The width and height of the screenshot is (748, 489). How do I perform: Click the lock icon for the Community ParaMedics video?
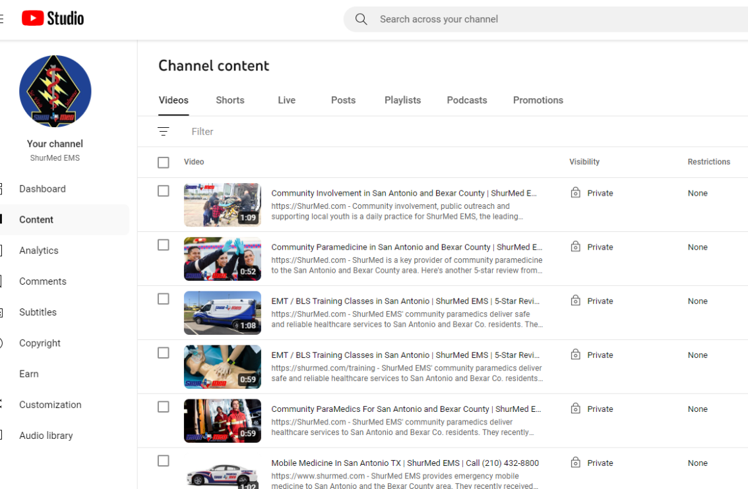pyautogui.click(x=575, y=409)
